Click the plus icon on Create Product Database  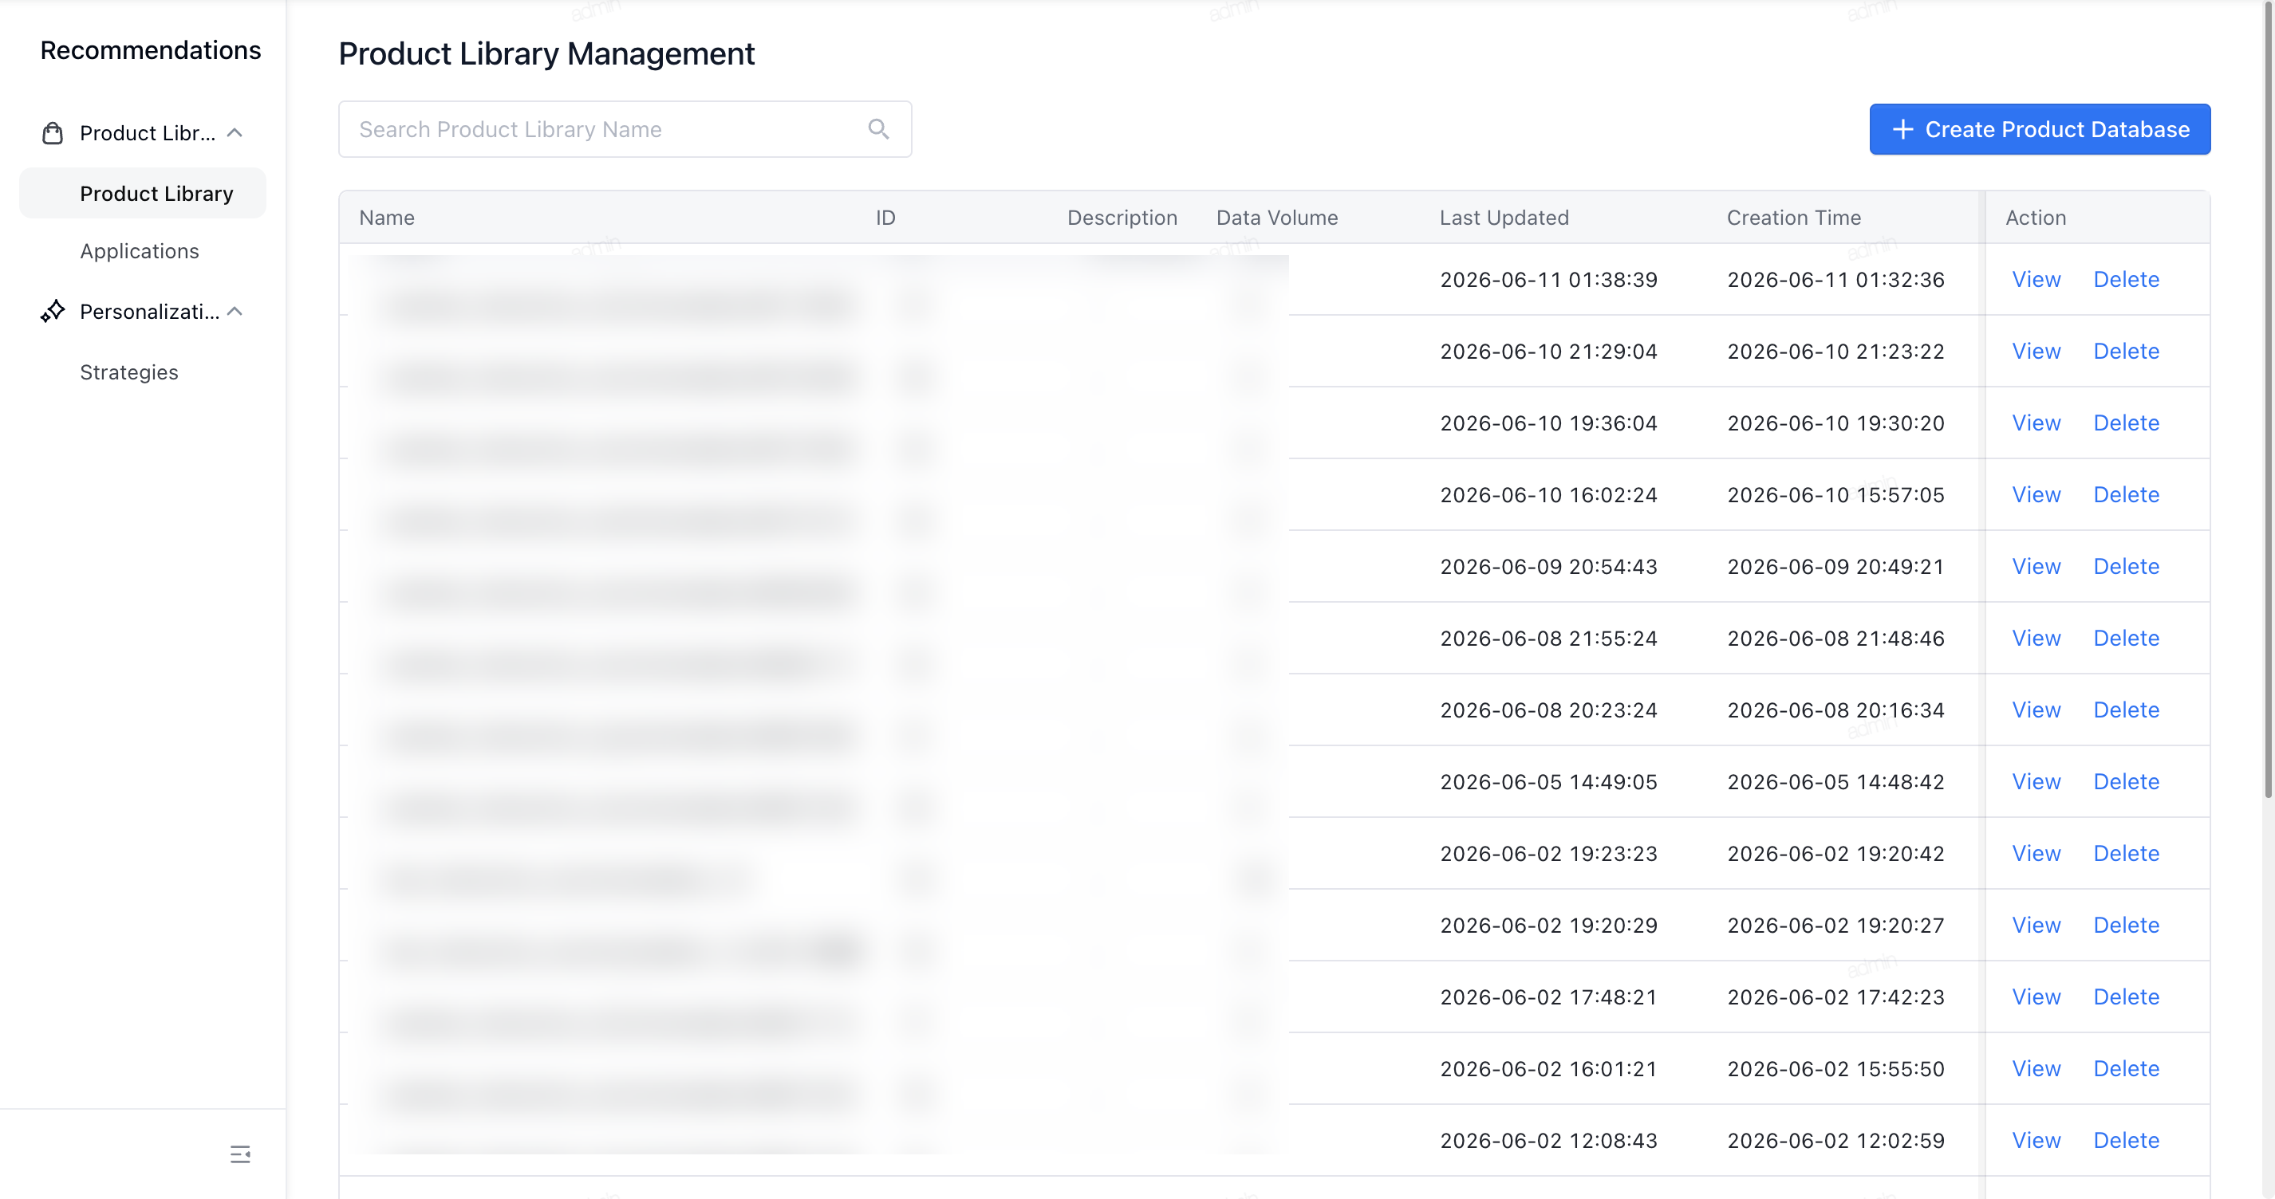1903,130
